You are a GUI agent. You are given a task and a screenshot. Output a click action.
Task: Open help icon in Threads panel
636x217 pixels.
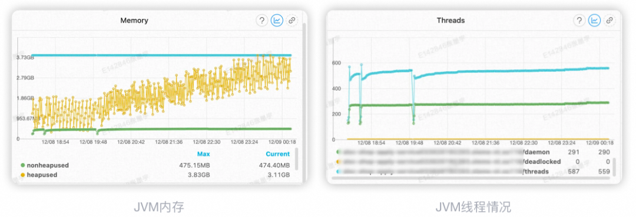(x=579, y=20)
